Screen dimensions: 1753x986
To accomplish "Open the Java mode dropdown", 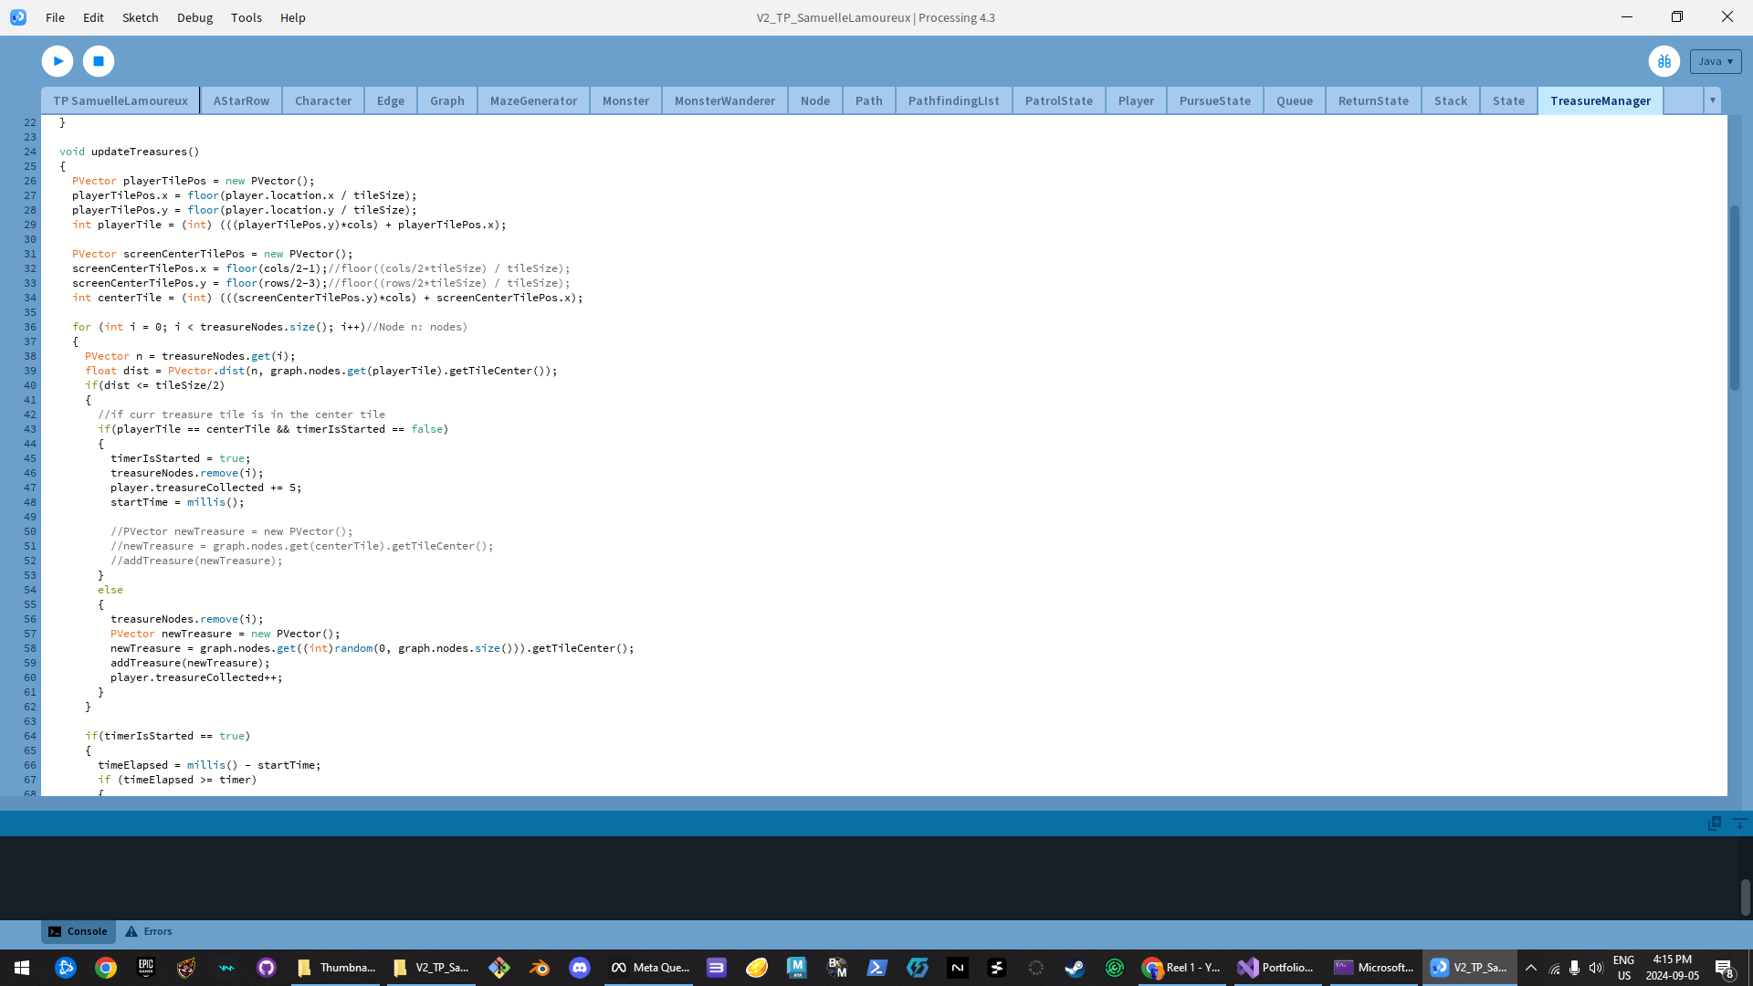I will click(1715, 61).
